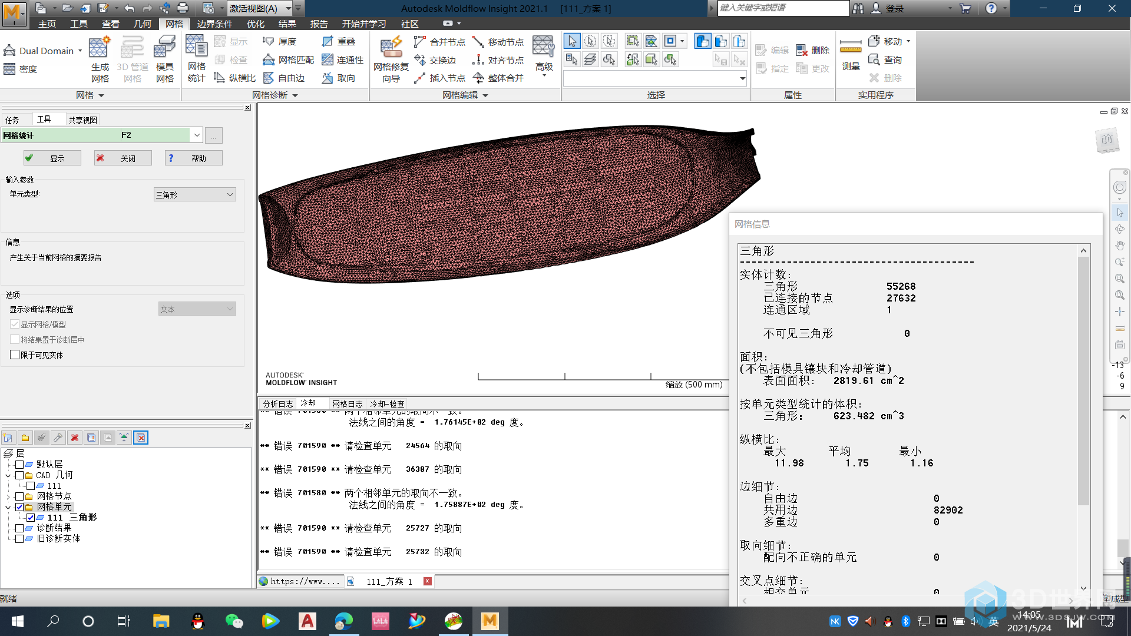Open the 高级 (Advanced) dropdown
Image resolution: width=1131 pixels, height=636 pixels.
click(x=544, y=56)
